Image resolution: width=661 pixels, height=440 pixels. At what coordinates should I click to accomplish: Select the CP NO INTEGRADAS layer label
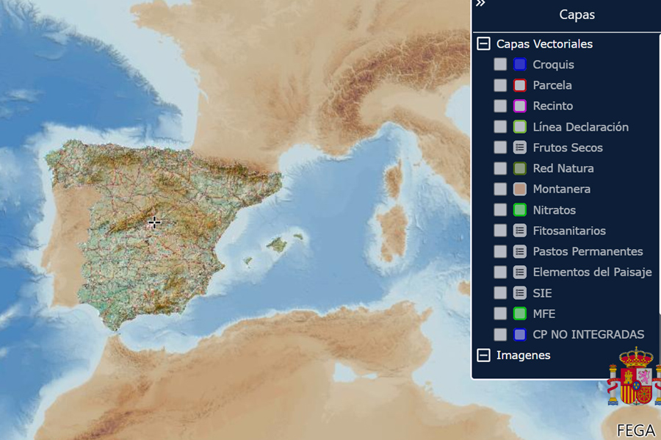pyautogui.click(x=588, y=334)
